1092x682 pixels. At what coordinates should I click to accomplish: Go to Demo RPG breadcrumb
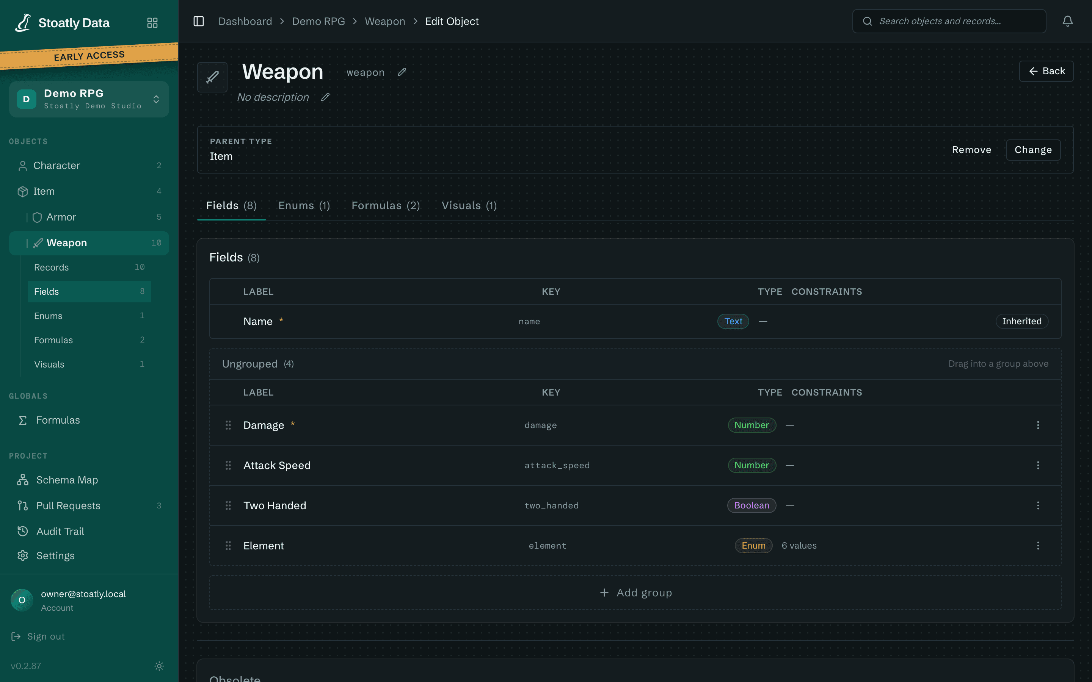tap(318, 21)
